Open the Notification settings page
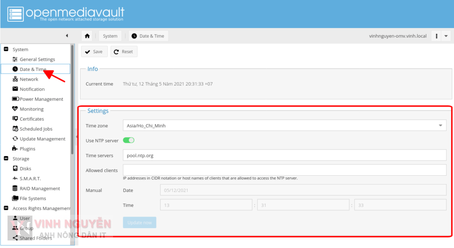The image size is (454, 248). 32,89
